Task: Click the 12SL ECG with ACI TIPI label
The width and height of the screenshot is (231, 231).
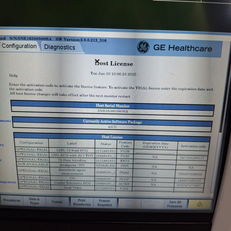Action: point(72,155)
